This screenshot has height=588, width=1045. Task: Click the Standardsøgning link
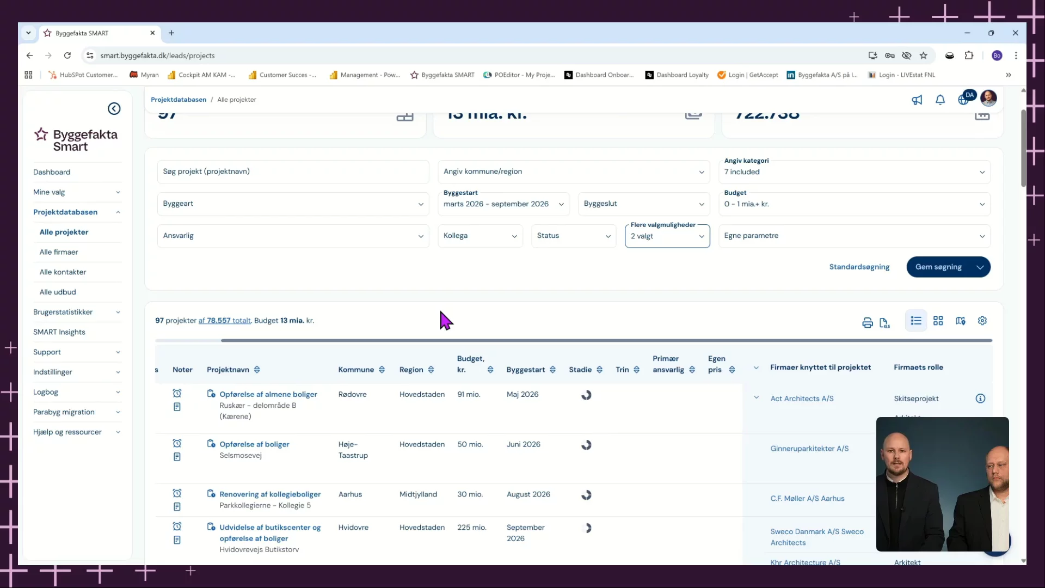tap(859, 267)
